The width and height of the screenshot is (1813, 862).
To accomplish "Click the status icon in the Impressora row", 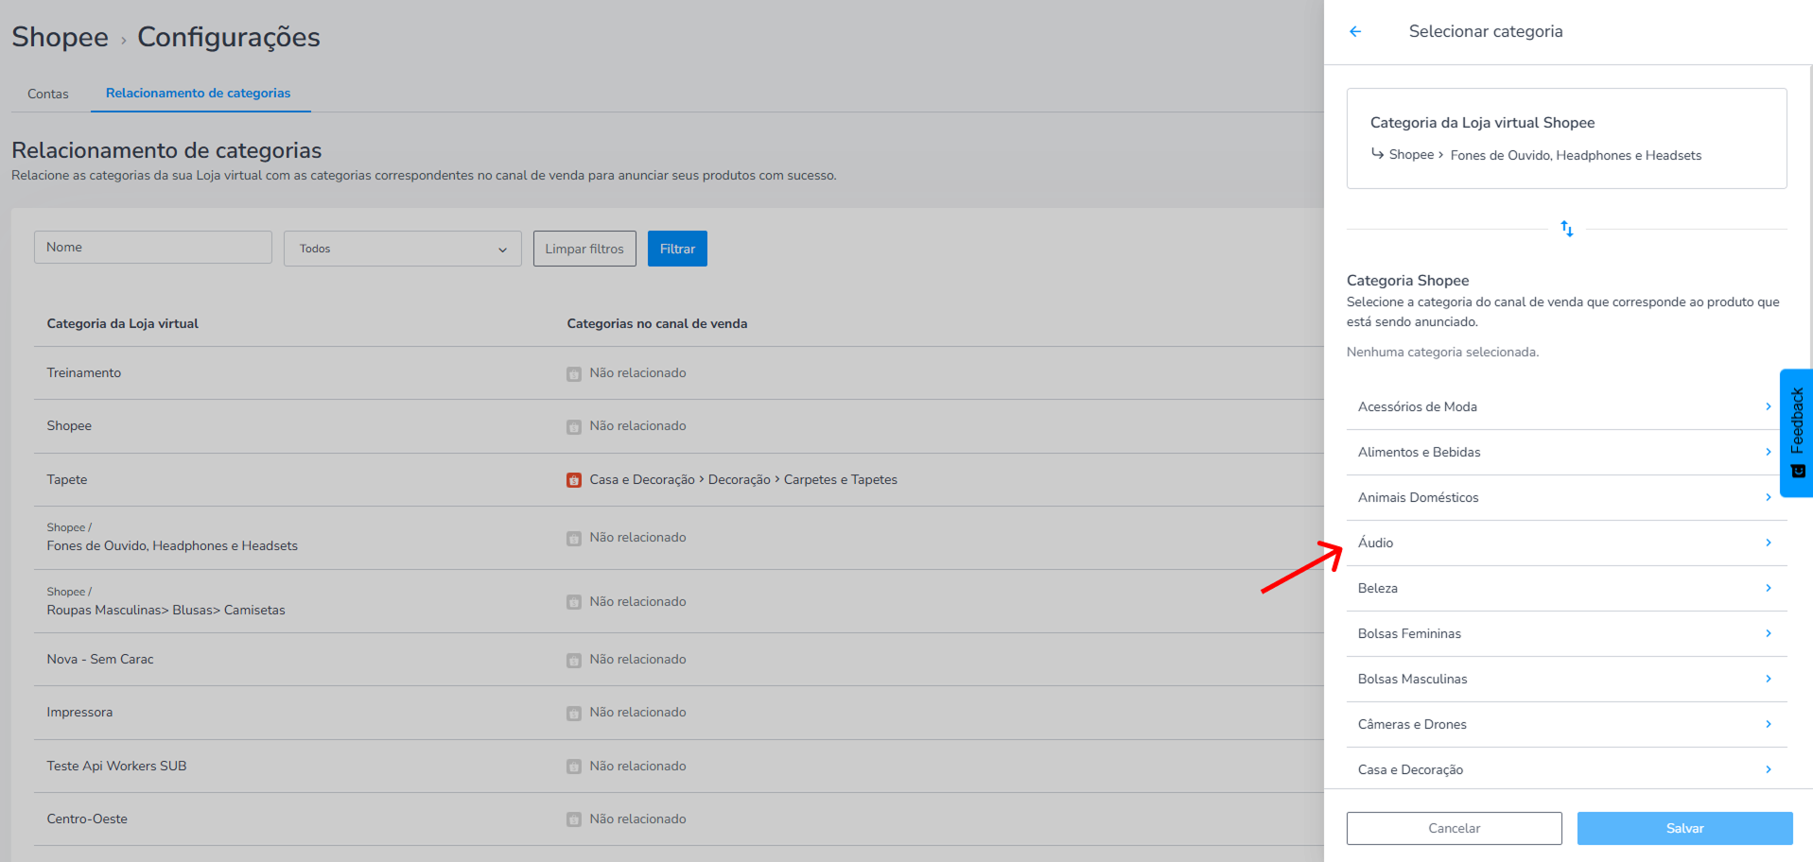I will click(574, 714).
